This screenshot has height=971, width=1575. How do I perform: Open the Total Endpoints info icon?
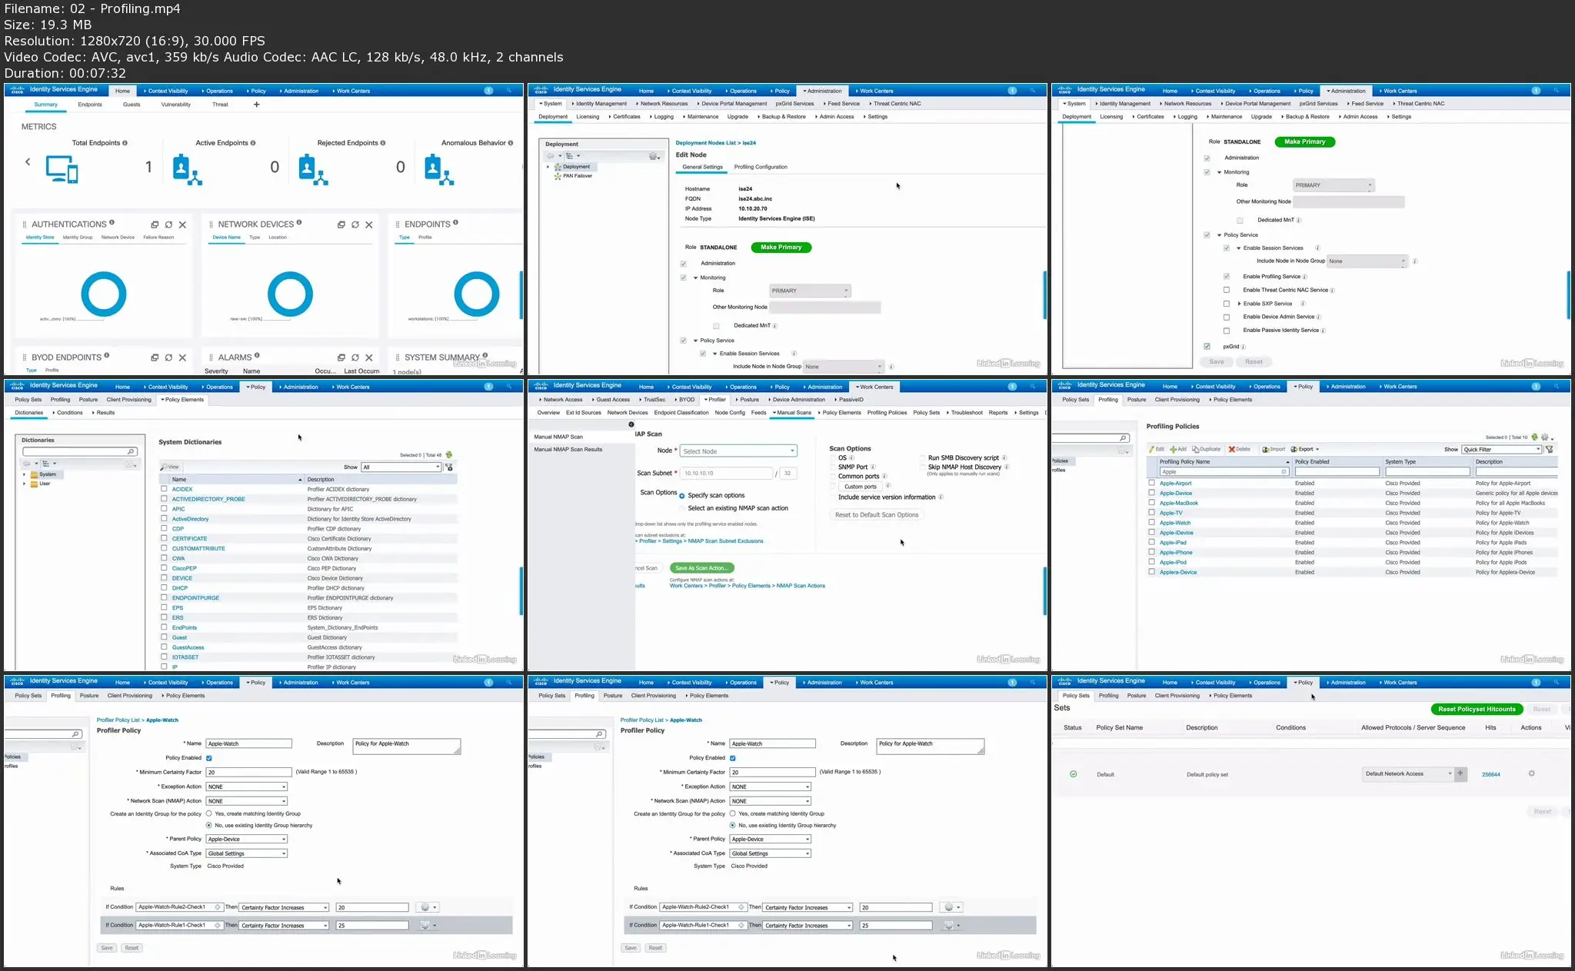coord(125,143)
